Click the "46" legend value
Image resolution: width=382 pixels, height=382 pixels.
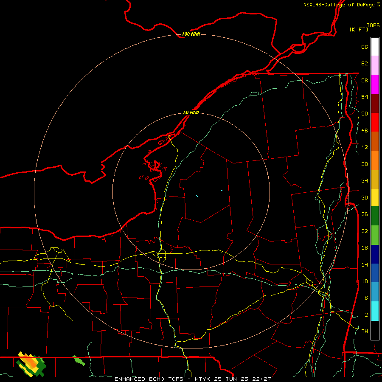(365, 131)
